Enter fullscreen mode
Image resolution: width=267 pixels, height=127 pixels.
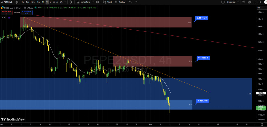click(x=255, y=2)
